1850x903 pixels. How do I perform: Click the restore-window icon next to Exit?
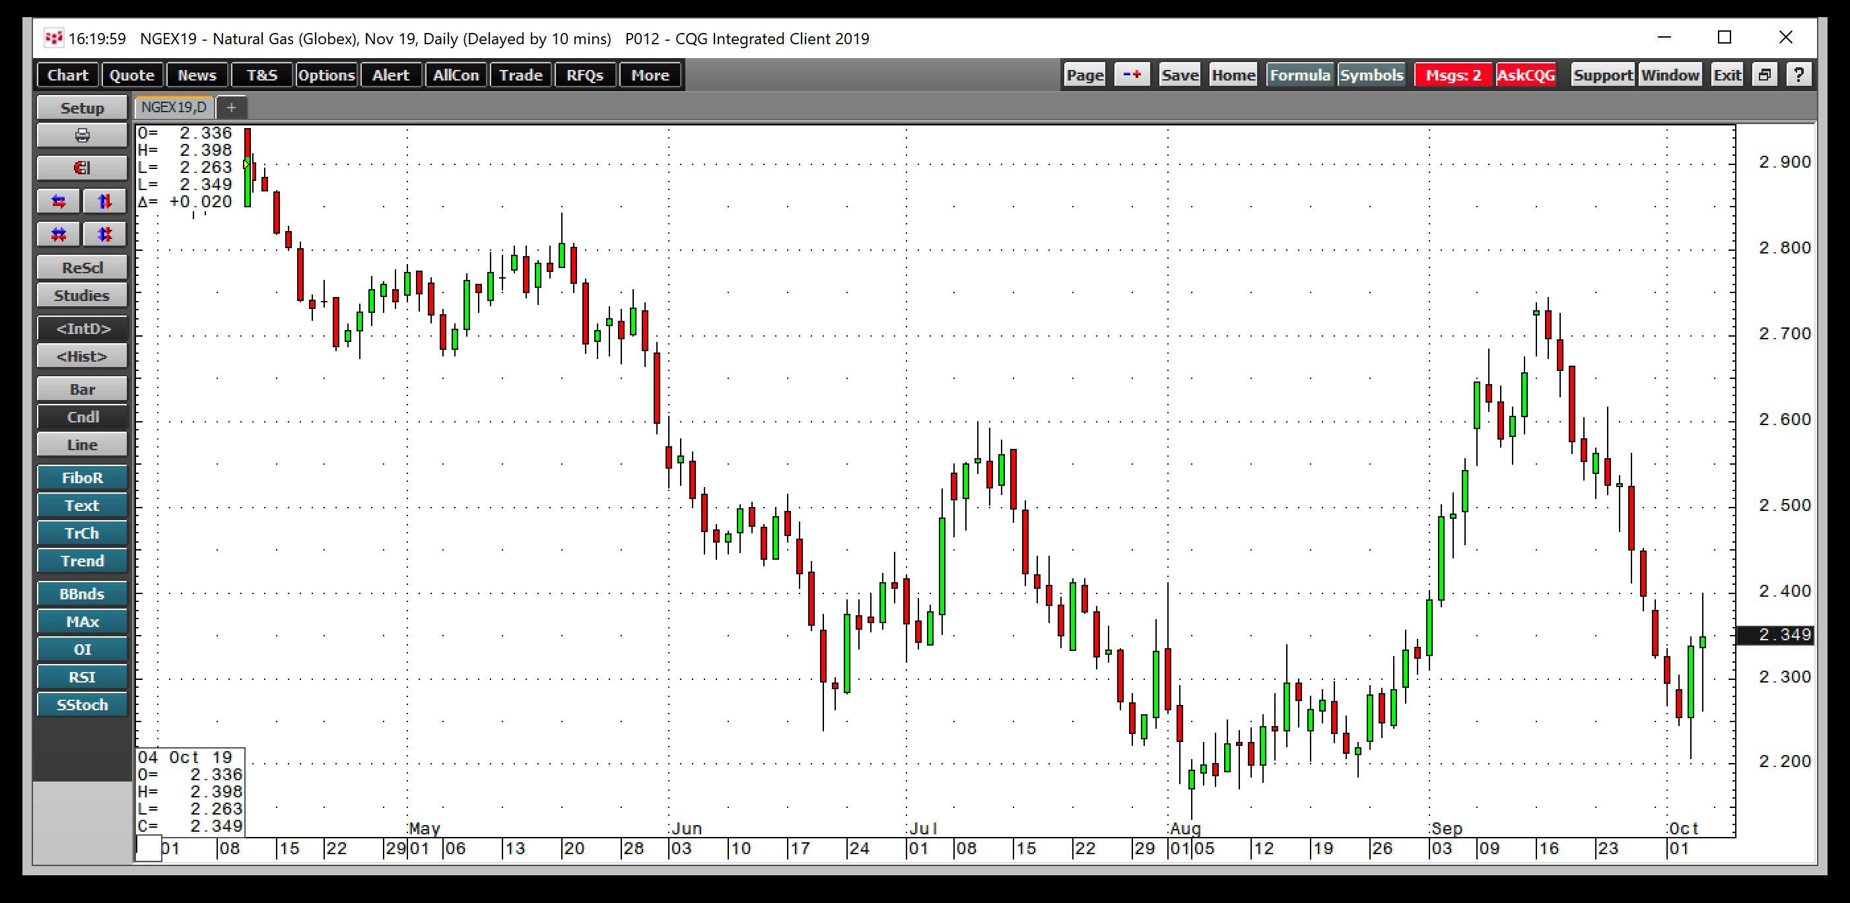[x=1765, y=75]
